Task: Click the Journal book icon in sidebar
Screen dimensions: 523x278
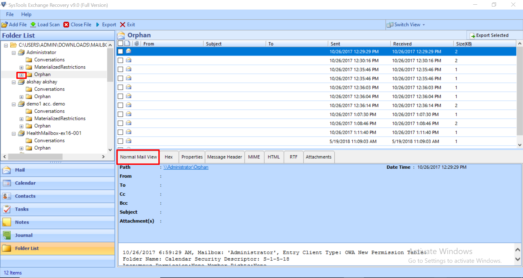Action: (x=7, y=235)
